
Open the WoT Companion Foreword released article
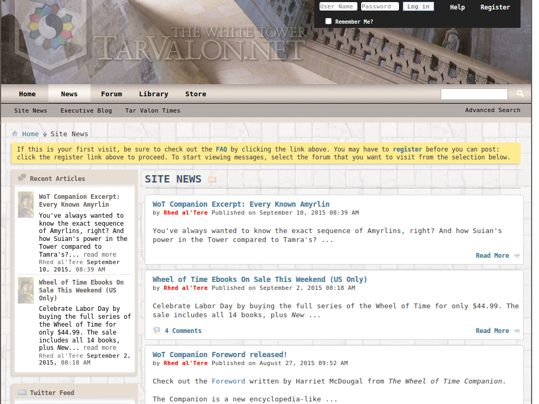(x=219, y=355)
